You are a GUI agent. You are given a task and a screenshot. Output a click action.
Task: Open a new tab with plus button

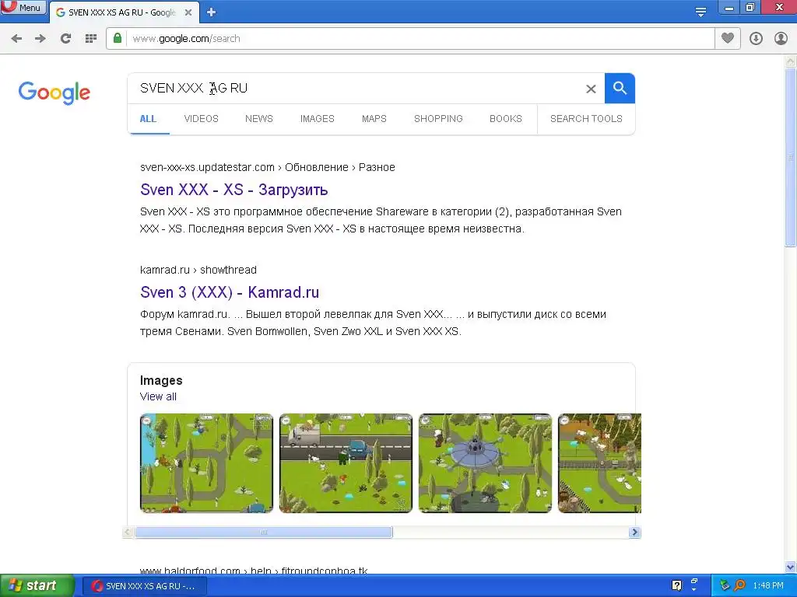[x=212, y=12]
